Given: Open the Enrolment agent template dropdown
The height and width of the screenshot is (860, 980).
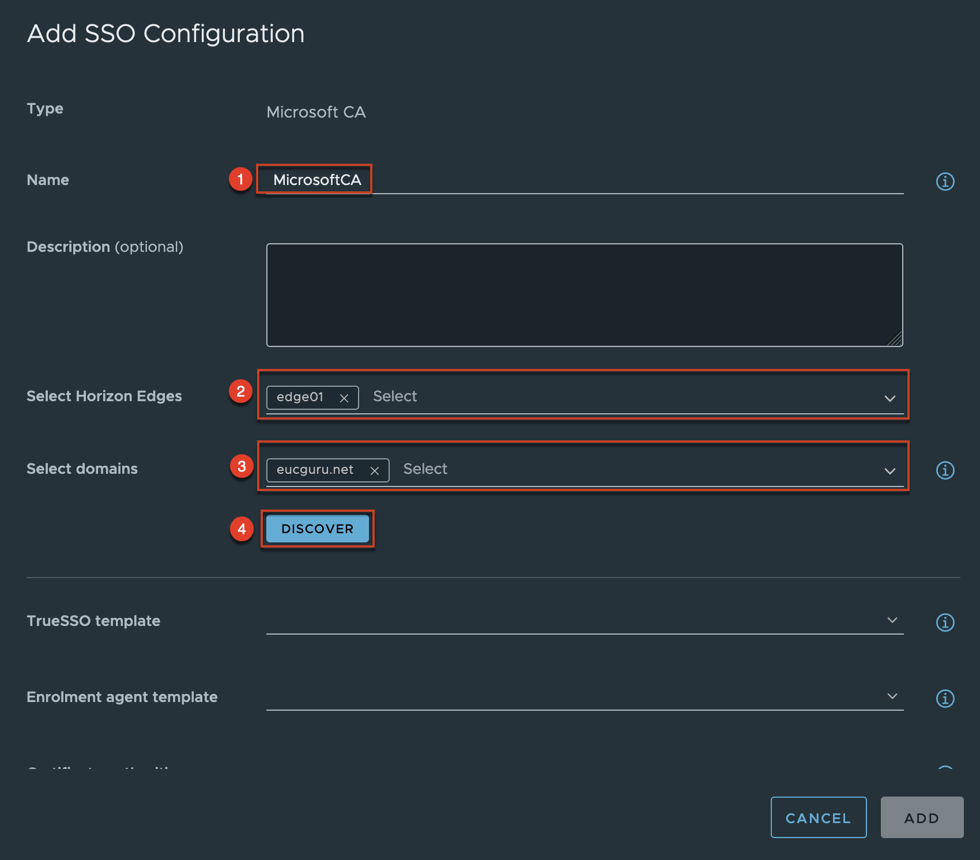Looking at the screenshot, I should [x=585, y=697].
